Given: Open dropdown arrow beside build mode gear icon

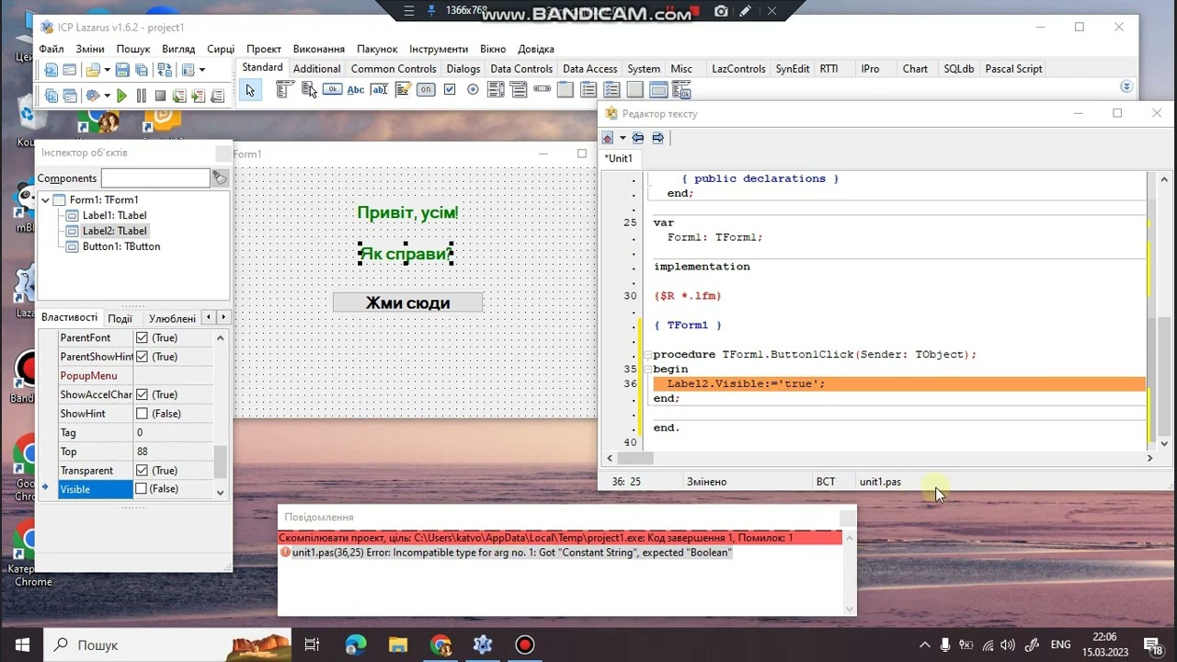Looking at the screenshot, I should [107, 96].
